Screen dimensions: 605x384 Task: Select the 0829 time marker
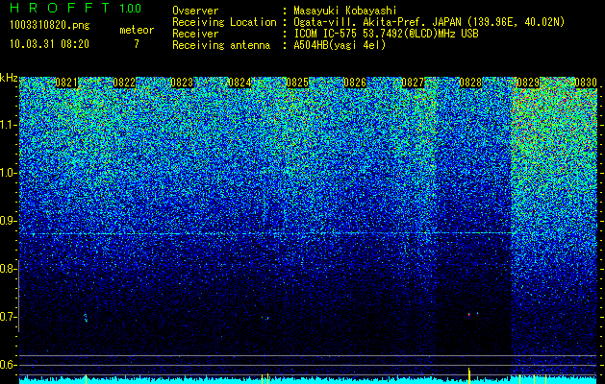pyautogui.click(x=528, y=83)
